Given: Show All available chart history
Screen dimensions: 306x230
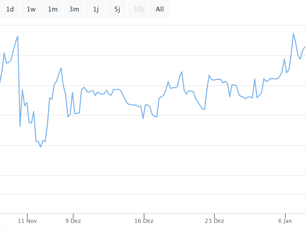Looking at the screenshot, I should 160,9.
